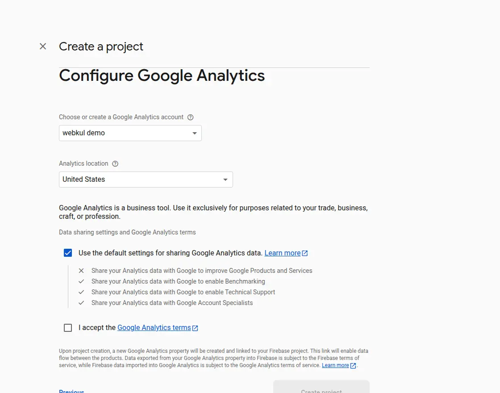Close the Create a project dialog
Viewport: 500px width, 393px height.
[x=43, y=46]
